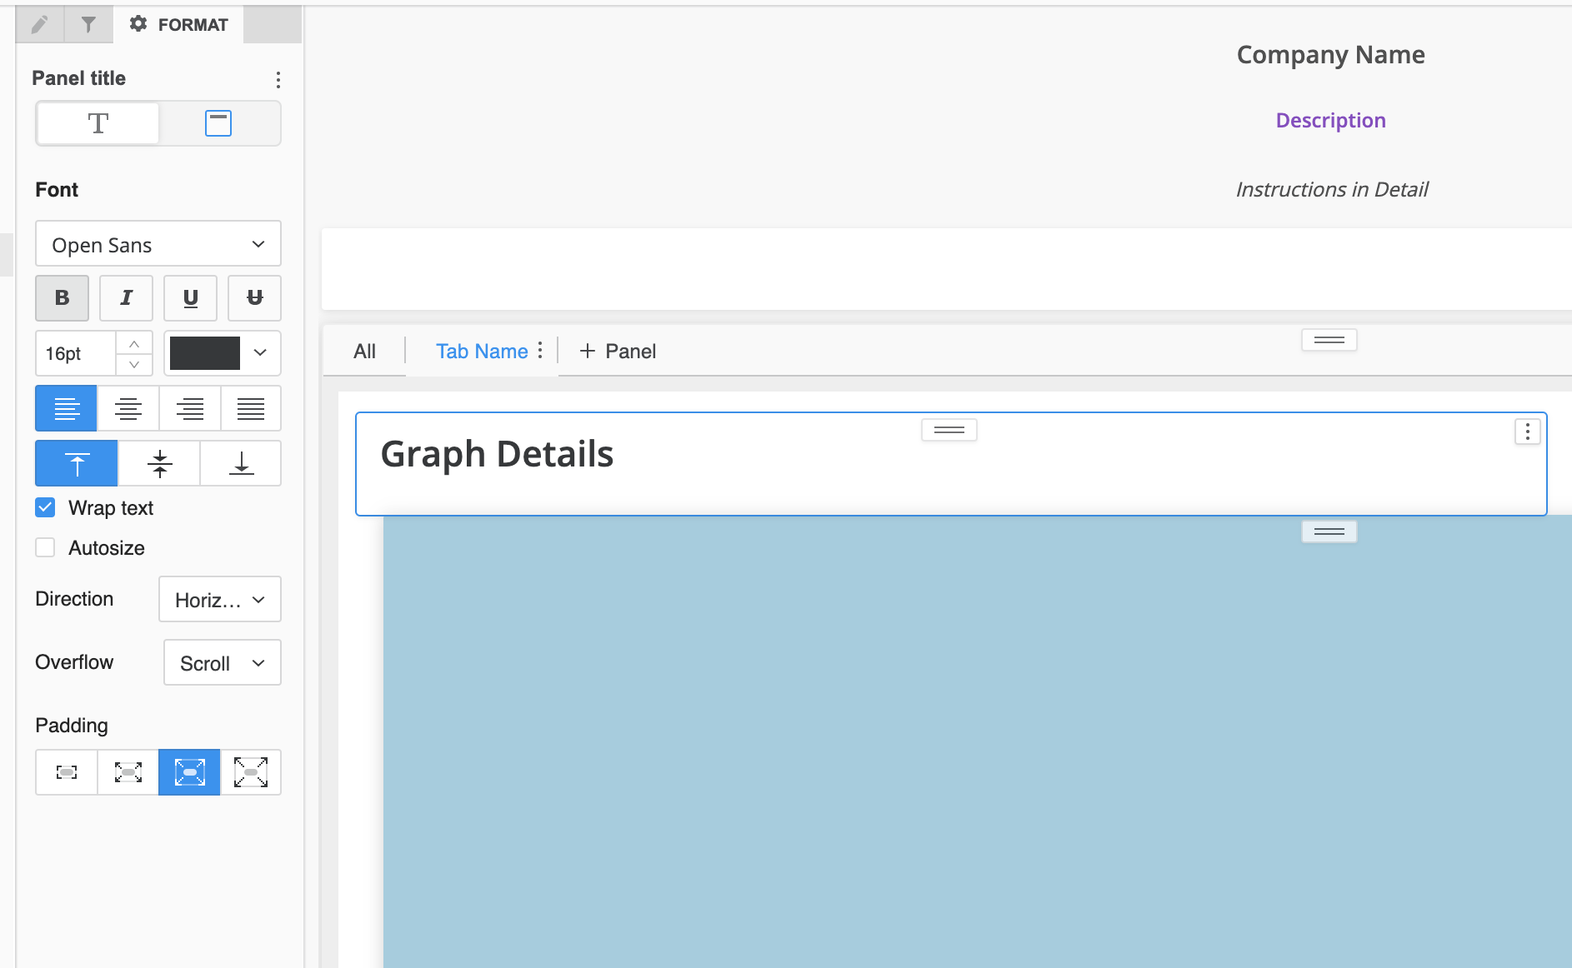The width and height of the screenshot is (1572, 968).
Task: Choose the all-sides padding option
Action: pos(251,772)
